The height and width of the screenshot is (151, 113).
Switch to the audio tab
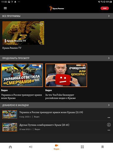[31, 147]
